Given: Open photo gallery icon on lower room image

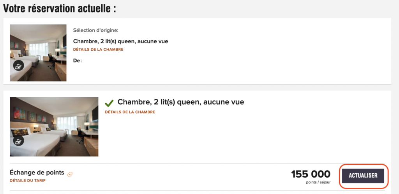Looking at the screenshot, I should (19, 141).
